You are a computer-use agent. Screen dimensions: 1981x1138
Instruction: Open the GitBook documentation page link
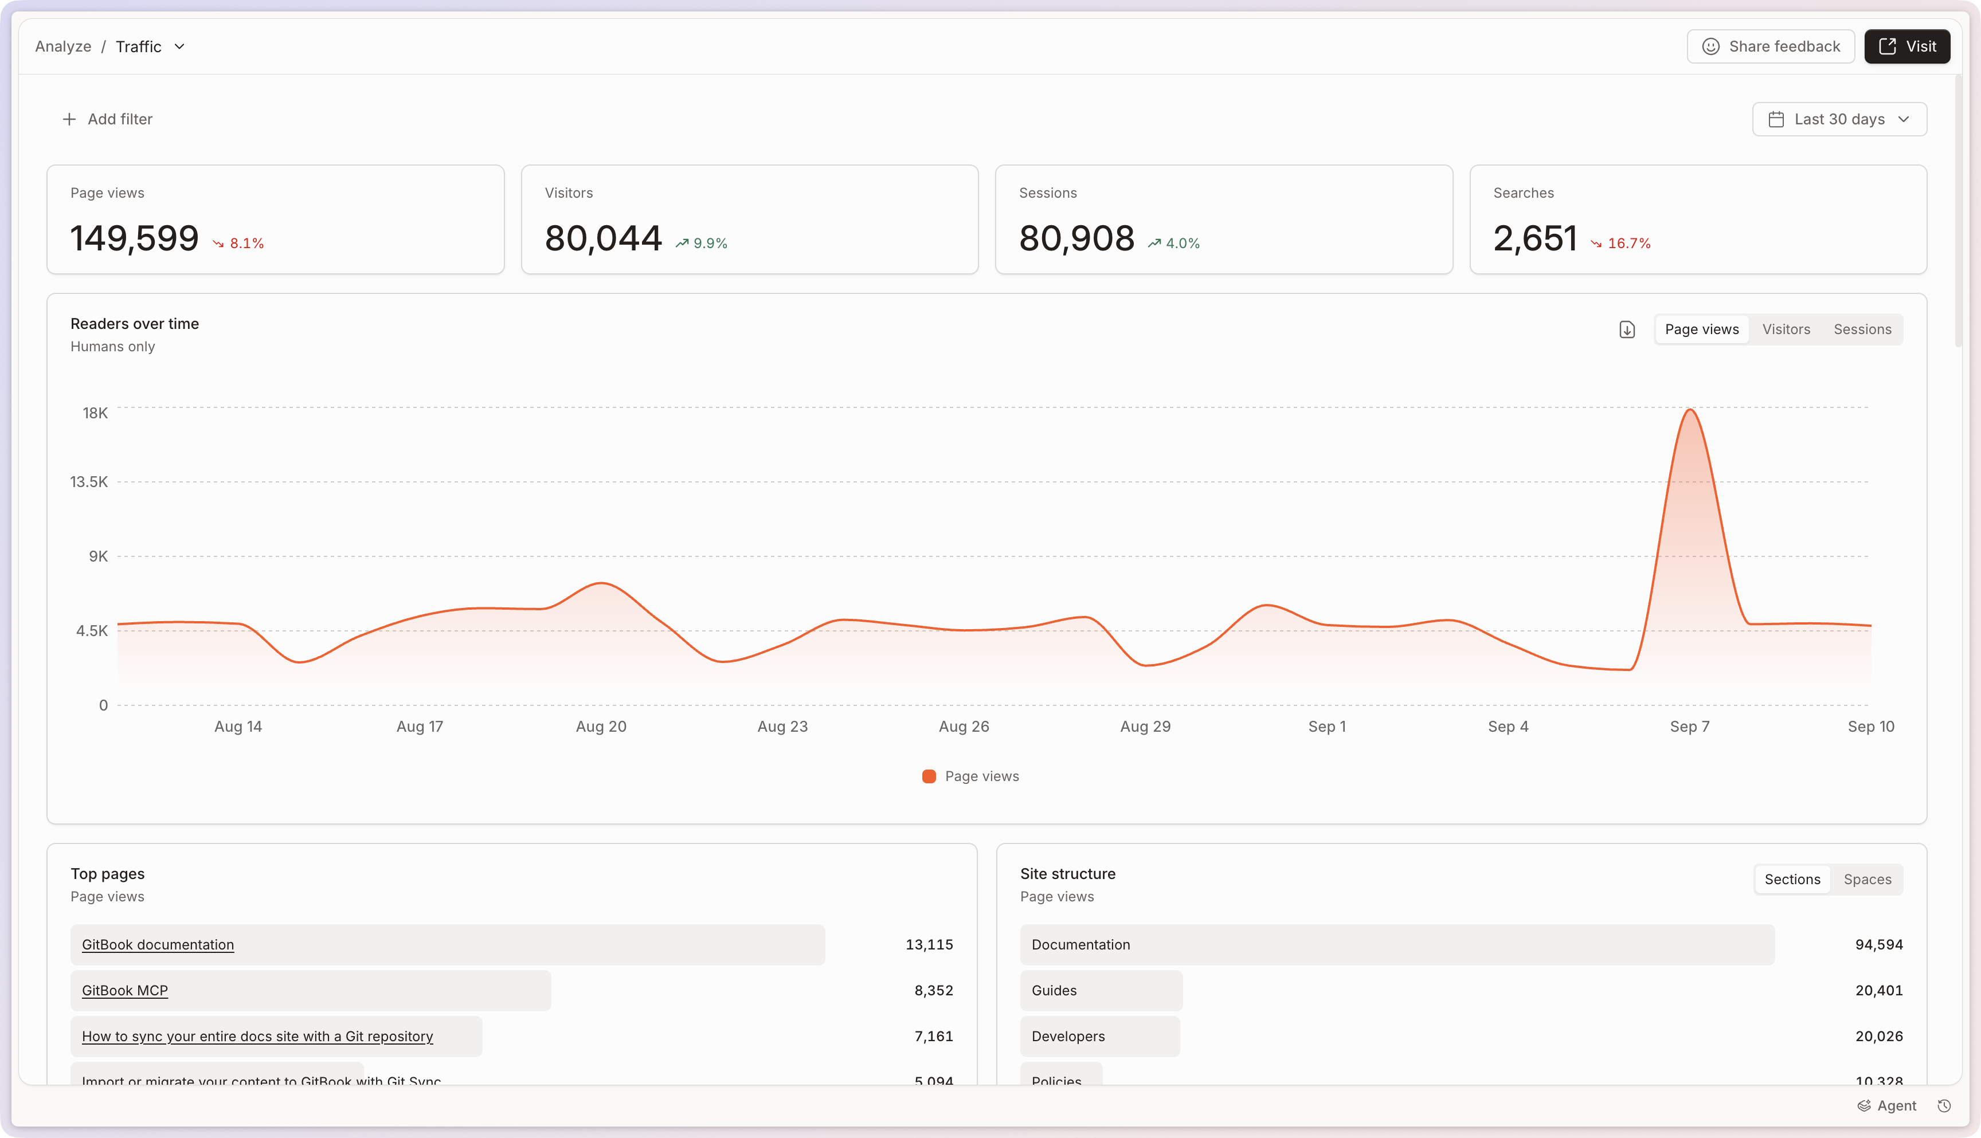click(158, 944)
